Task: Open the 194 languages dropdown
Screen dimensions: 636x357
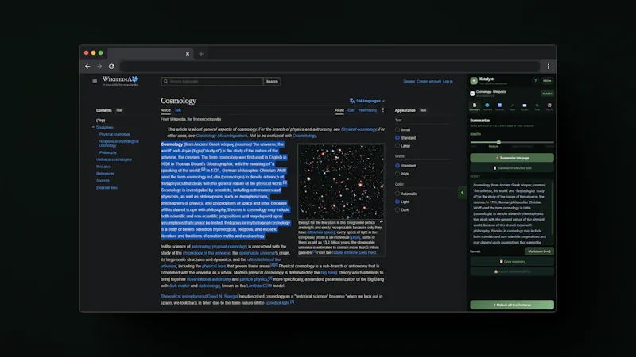Action: 367,101
